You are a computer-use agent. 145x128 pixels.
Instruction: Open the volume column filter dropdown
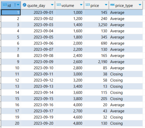pyautogui.click(x=81, y=5)
